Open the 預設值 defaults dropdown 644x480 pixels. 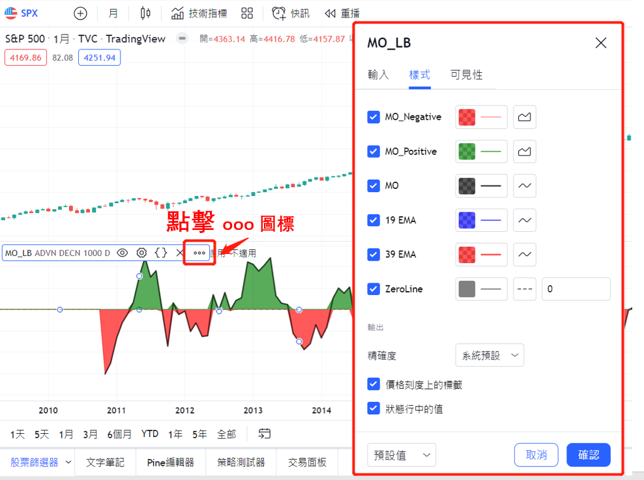coord(402,455)
